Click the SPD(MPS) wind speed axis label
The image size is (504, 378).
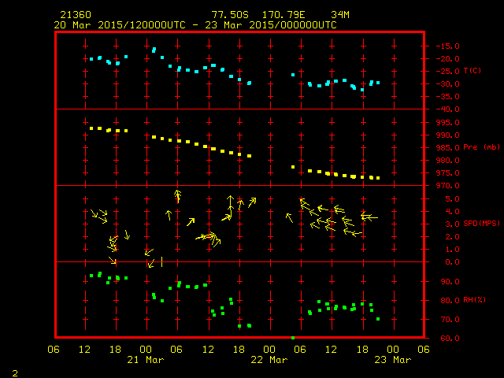[x=481, y=223]
